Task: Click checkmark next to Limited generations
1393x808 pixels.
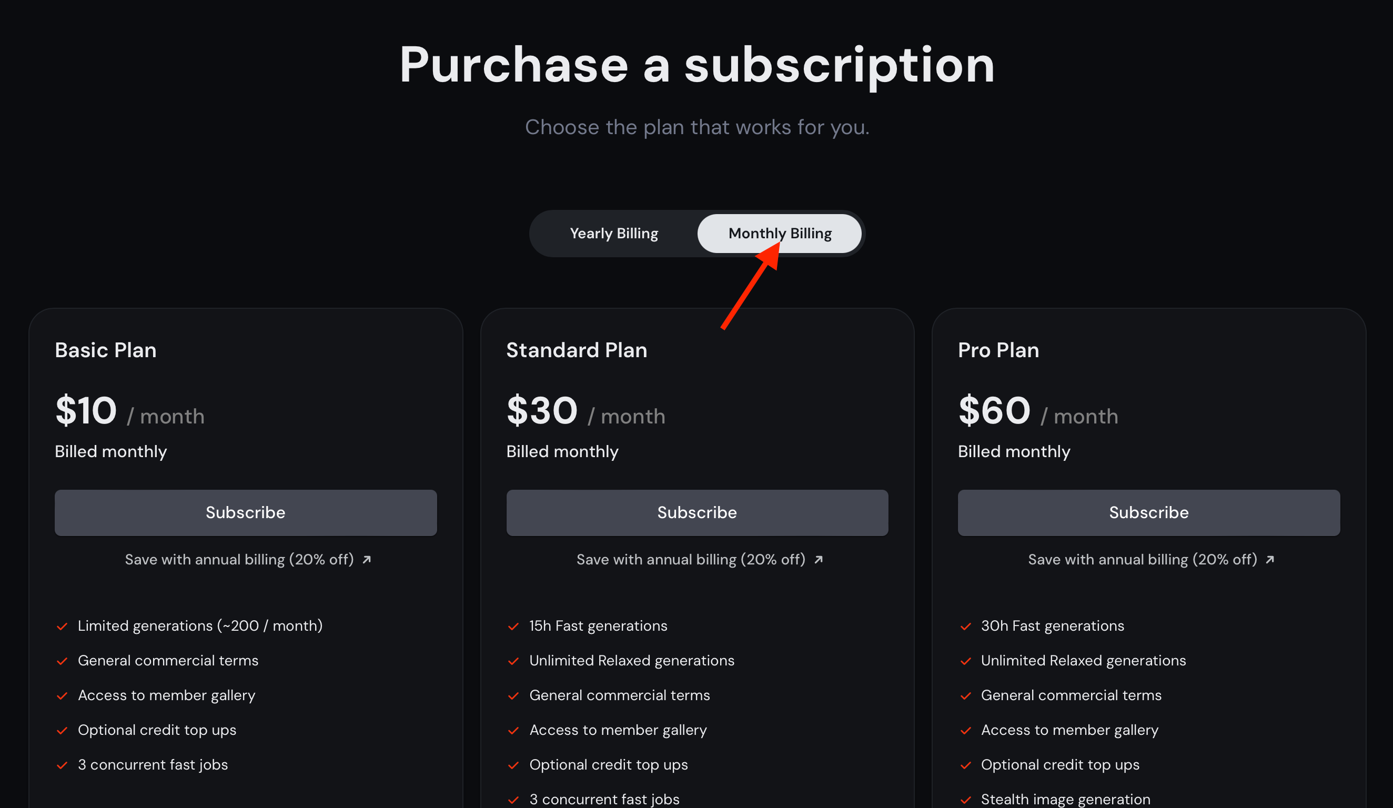Action: (x=62, y=626)
